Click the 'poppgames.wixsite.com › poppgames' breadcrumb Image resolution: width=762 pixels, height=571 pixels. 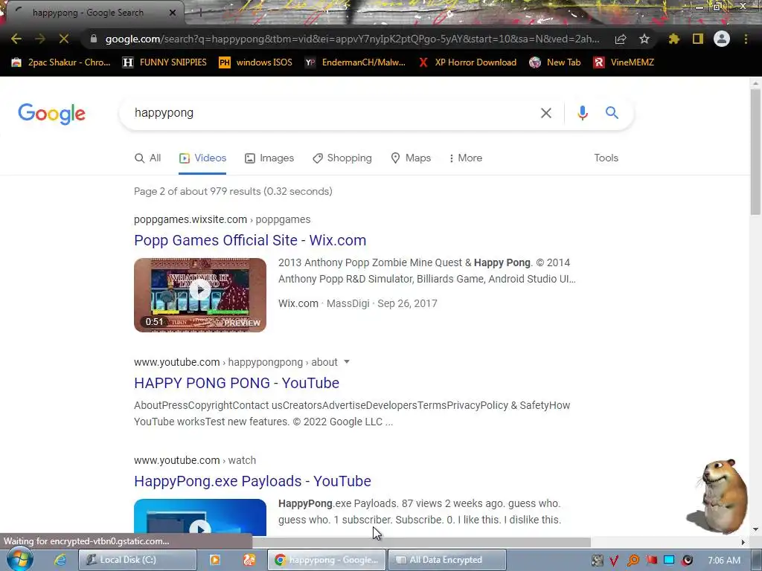[222, 219]
